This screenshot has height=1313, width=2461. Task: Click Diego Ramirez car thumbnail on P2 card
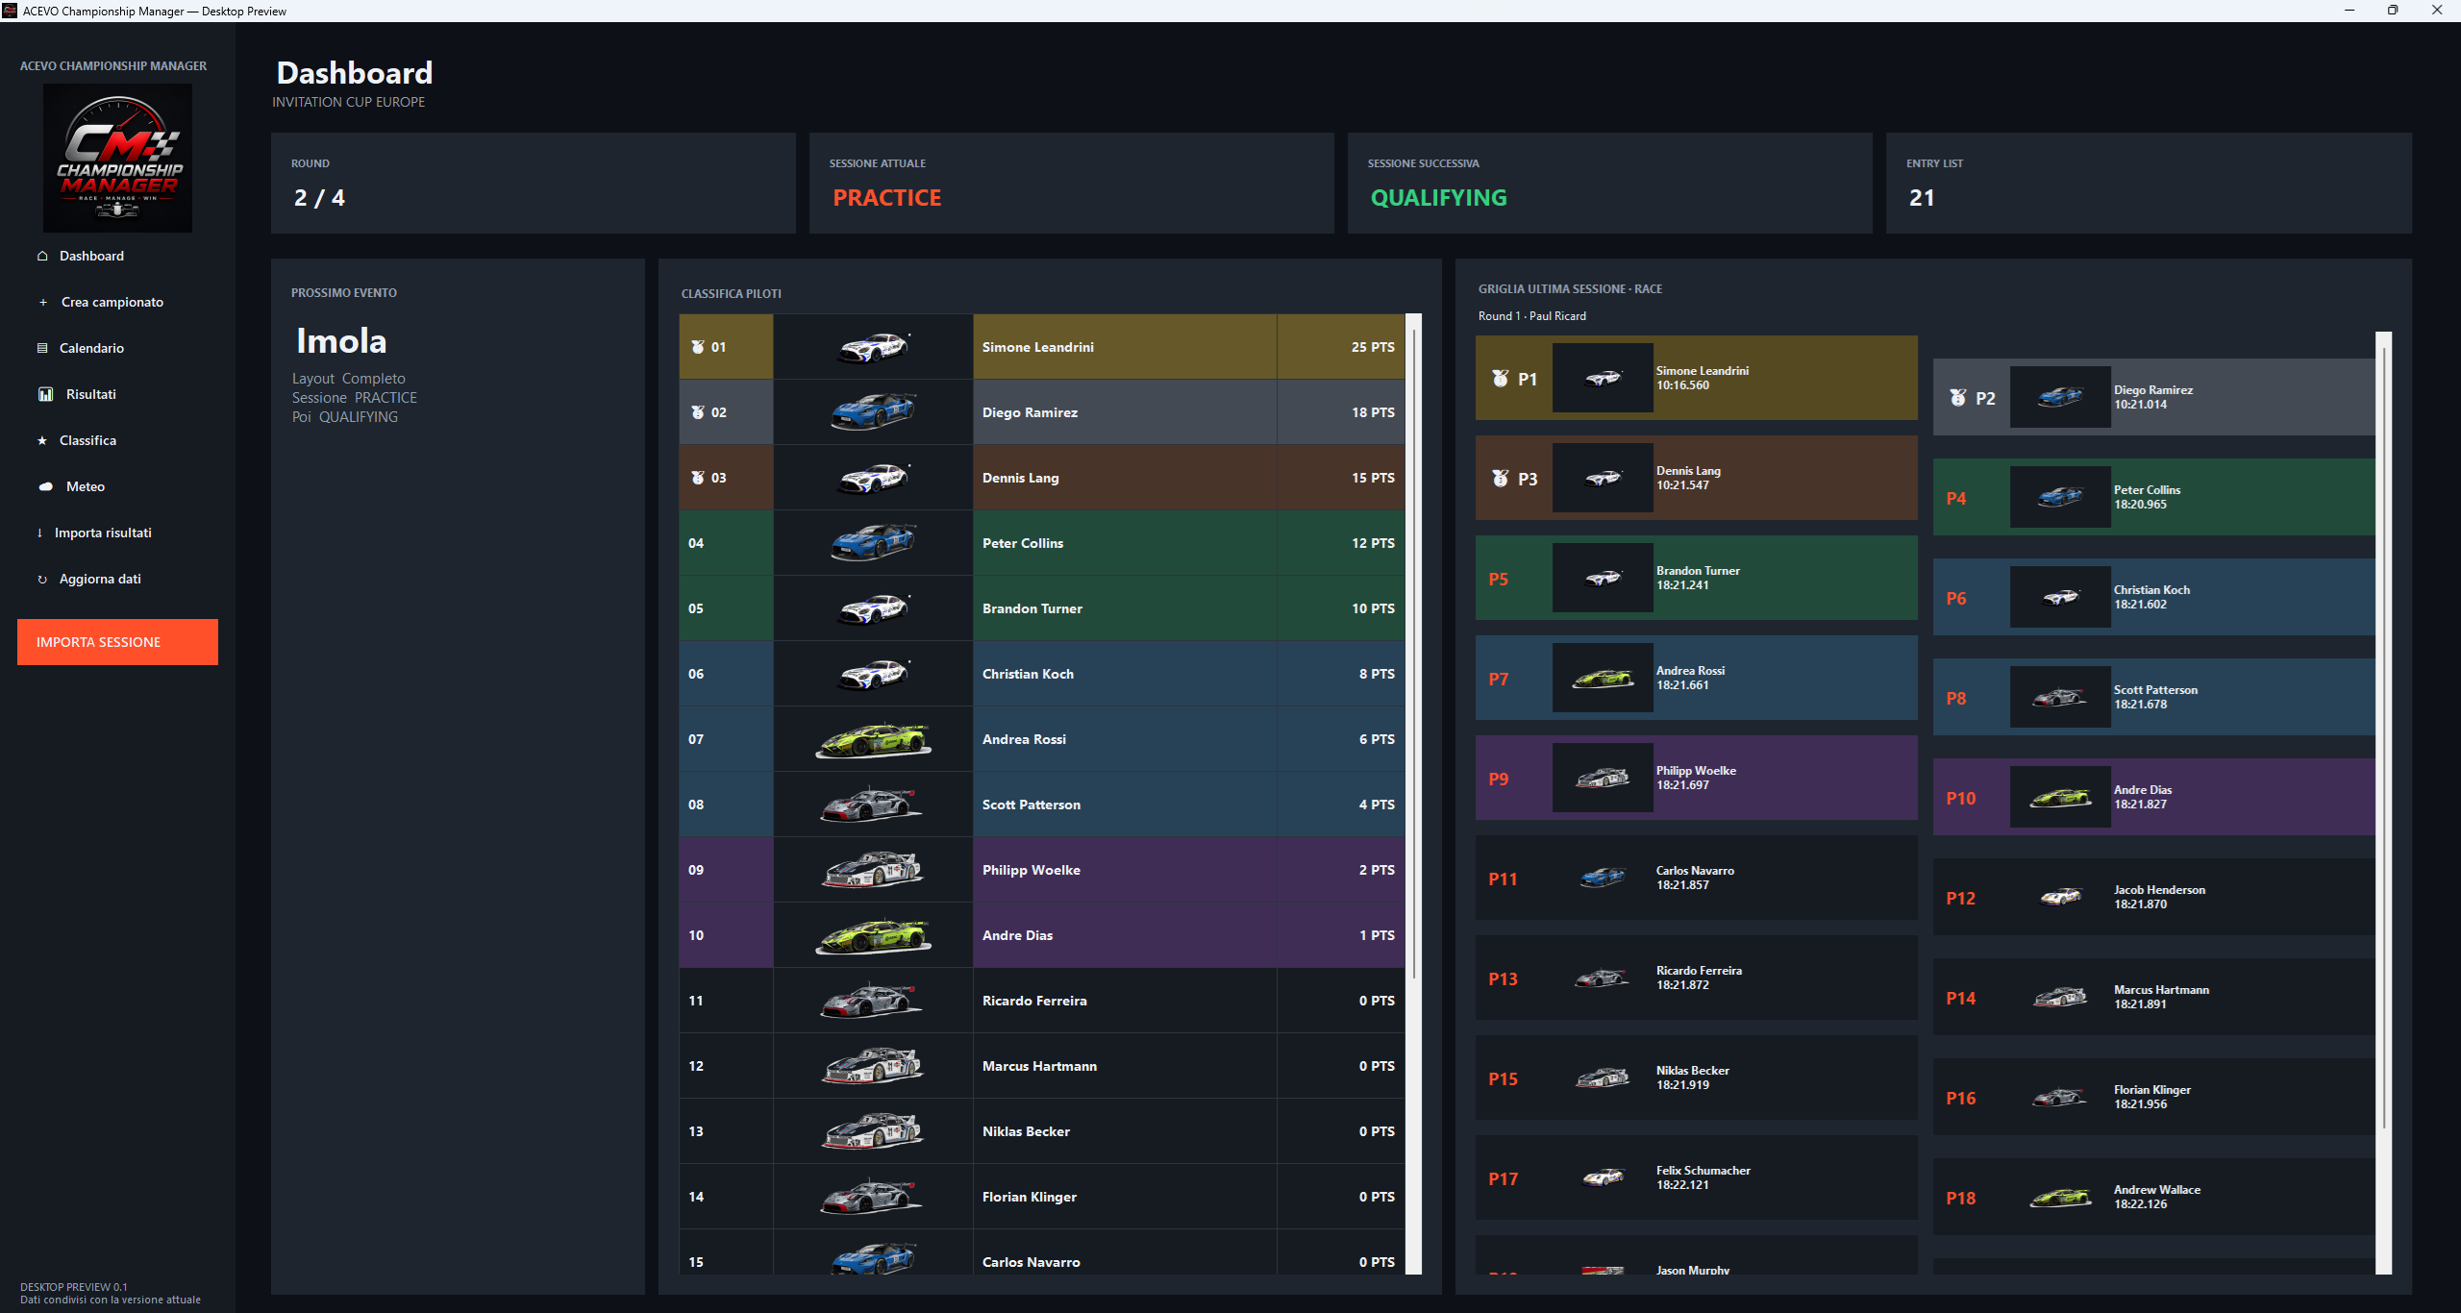pyautogui.click(x=2060, y=397)
